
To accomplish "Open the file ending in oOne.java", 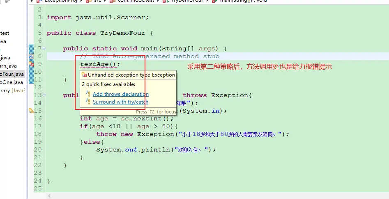I will coord(12,82).
